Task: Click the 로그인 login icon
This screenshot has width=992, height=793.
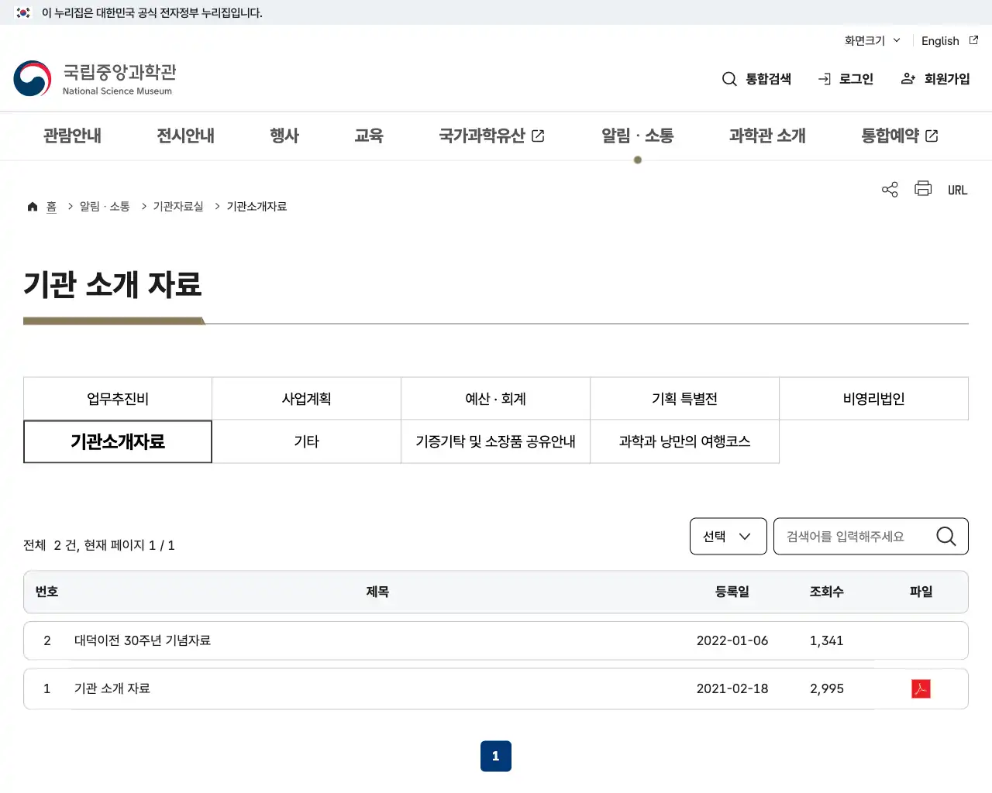Action: (846, 78)
